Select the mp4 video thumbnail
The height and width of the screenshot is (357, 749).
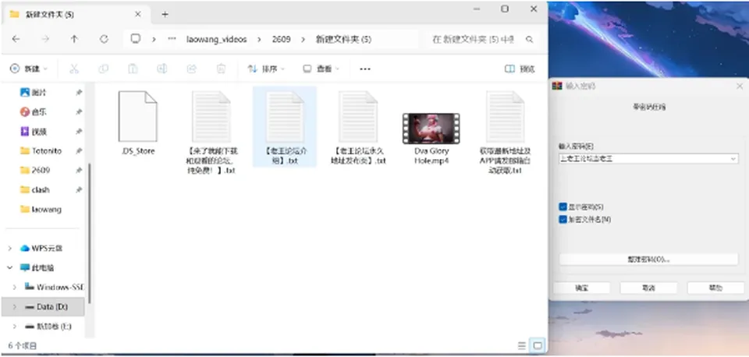(x=431, y=129)
